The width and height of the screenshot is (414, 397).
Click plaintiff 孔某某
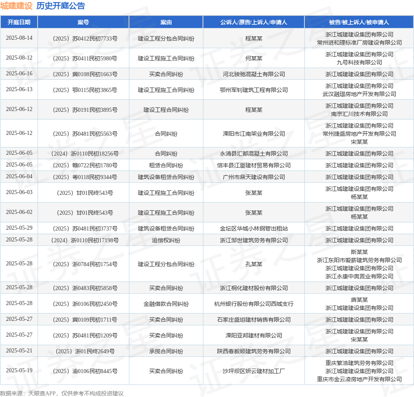254,264
